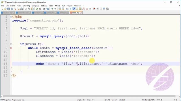Start macro recording with the red record icon

[x=94, y=9]
